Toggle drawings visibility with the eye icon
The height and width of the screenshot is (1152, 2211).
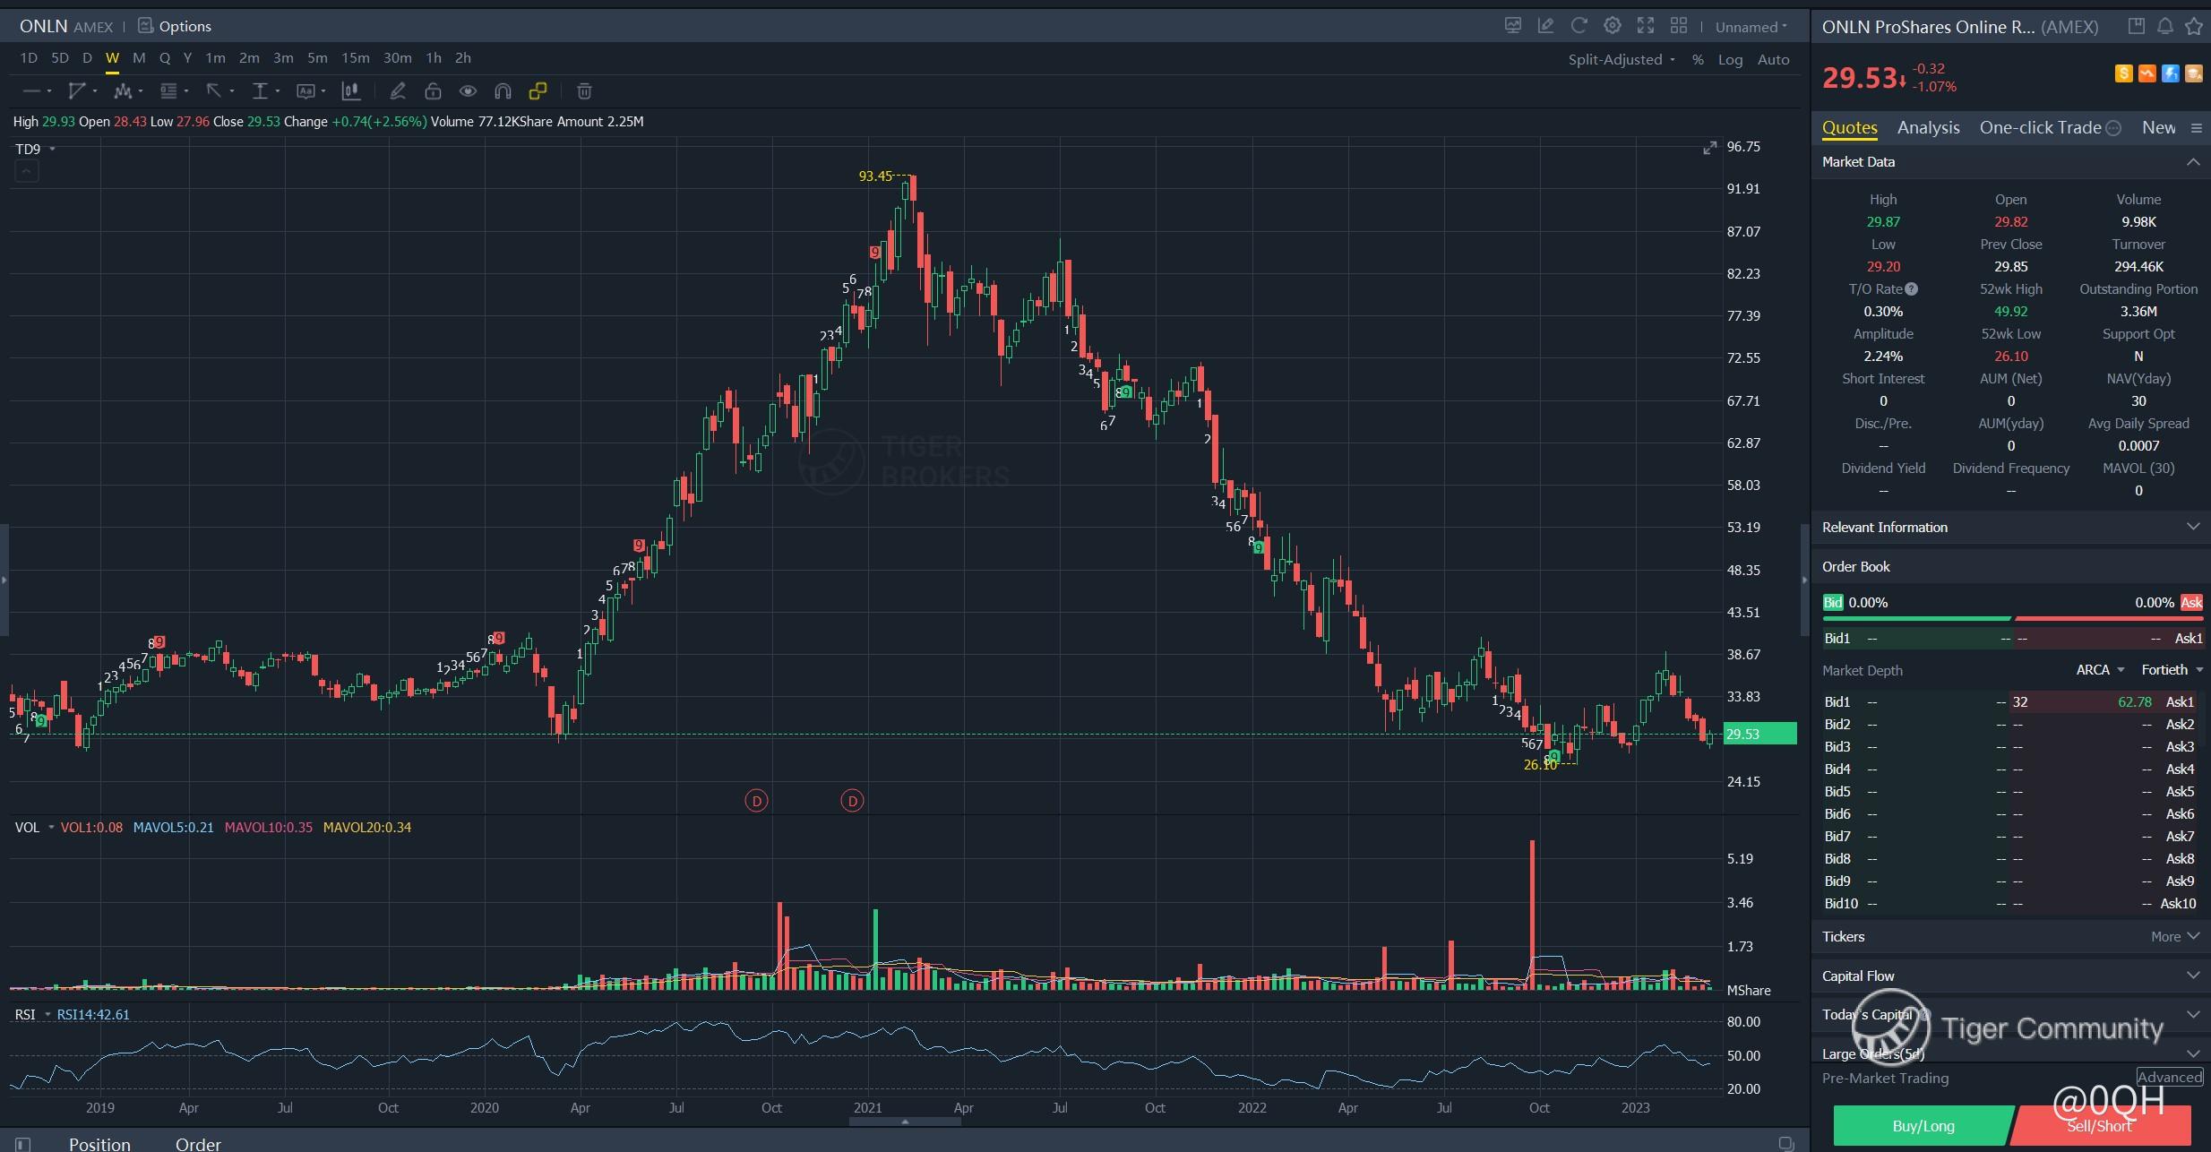pos(468,90)
